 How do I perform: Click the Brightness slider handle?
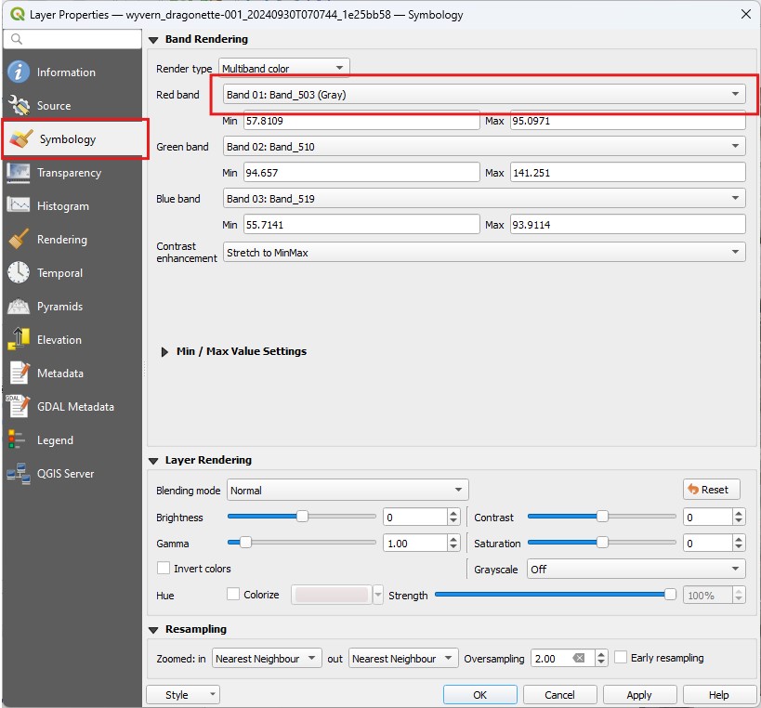(x=302, y=517)
